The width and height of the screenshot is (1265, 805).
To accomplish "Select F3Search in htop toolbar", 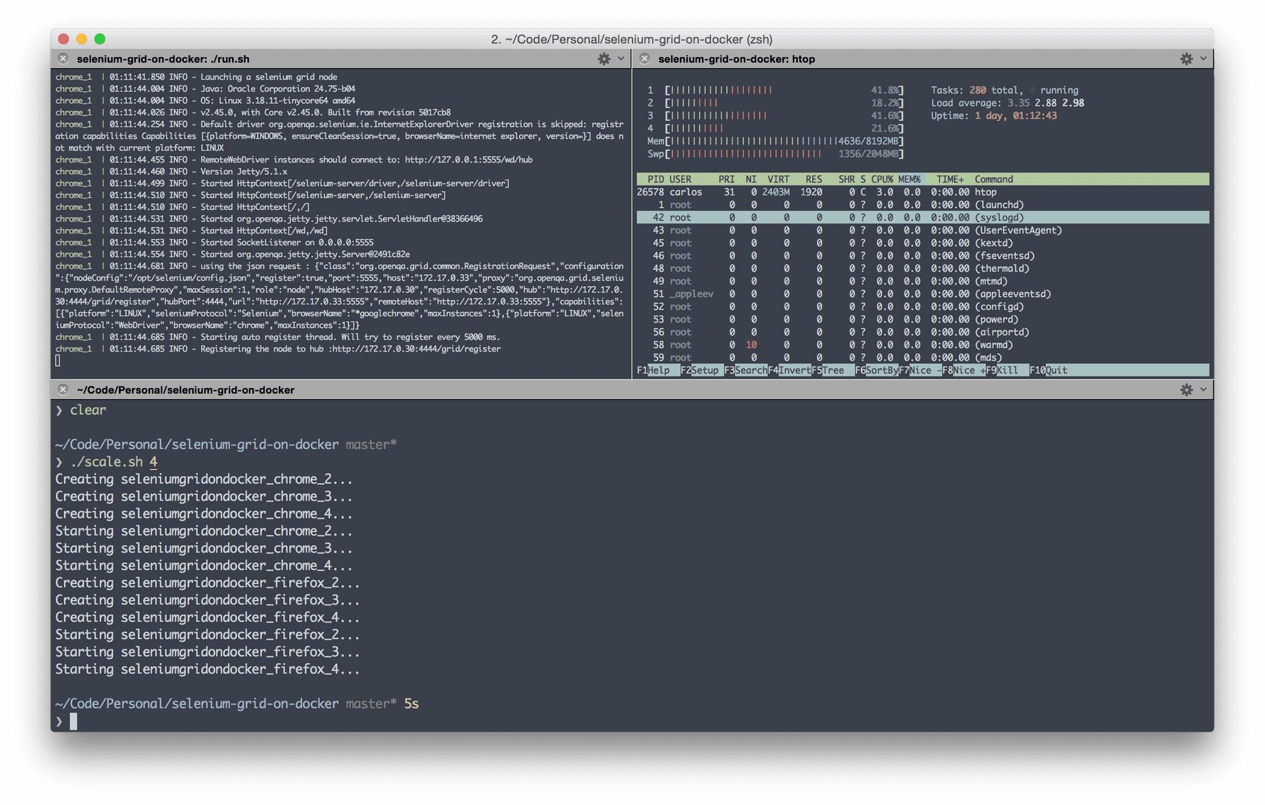I will pos(745,371).
